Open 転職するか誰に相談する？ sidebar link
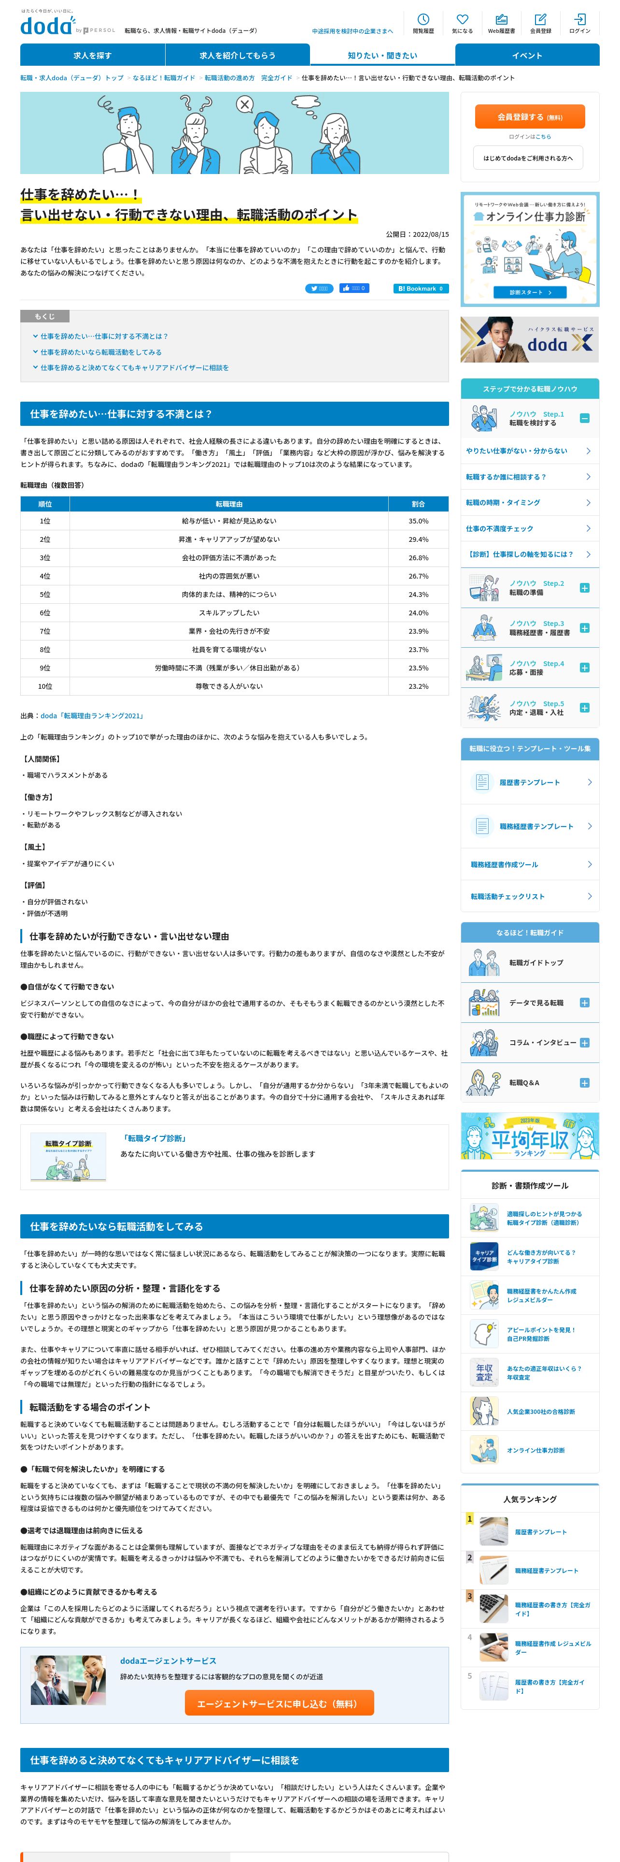Screen dimensions: 620x1862 (x=530, y=477)
